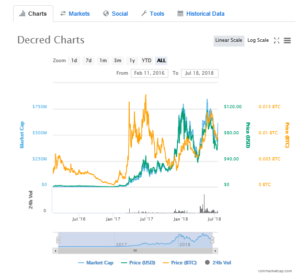307x278 pixels.
Task: Open the chart hamburger export menu
Action: (x=287, y=40)
